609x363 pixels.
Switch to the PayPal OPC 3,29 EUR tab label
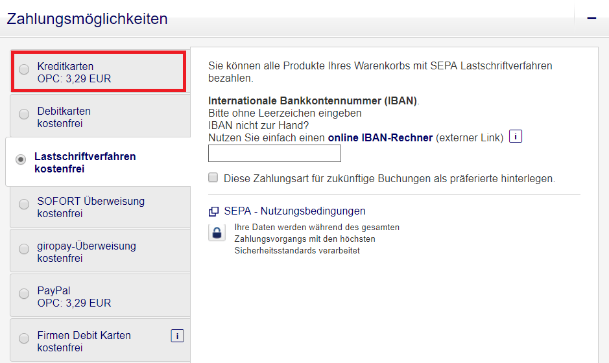tap(74, 297)
